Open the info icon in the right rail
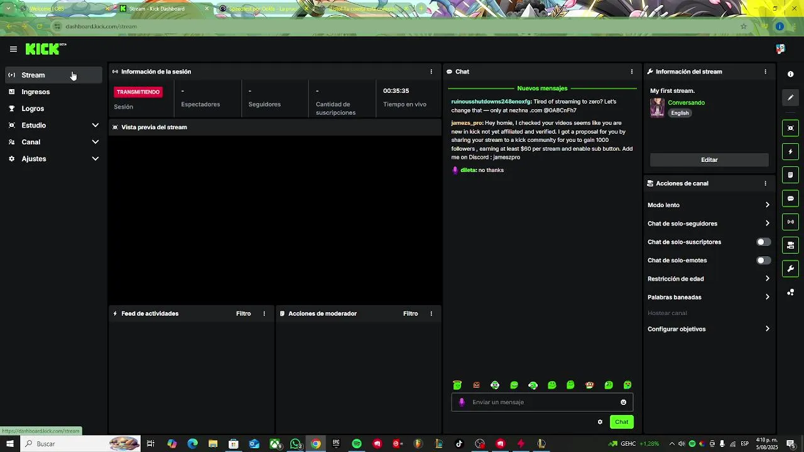Image resolution: width=804 pixels, height=452 pixels. coord(790,74)
